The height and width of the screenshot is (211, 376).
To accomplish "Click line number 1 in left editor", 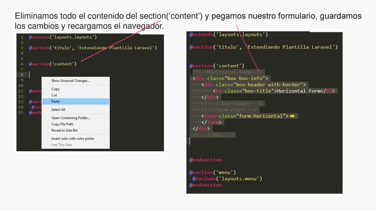I will pos(22,37).
